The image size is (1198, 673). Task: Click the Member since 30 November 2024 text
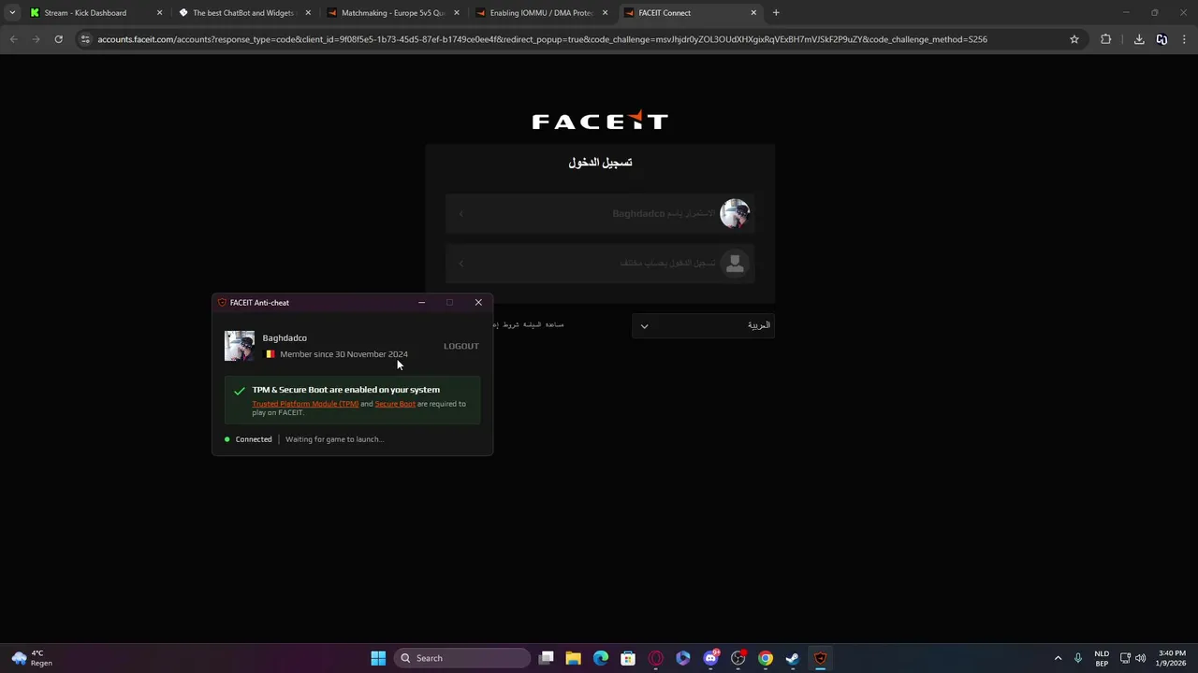(x=343, y=354)
